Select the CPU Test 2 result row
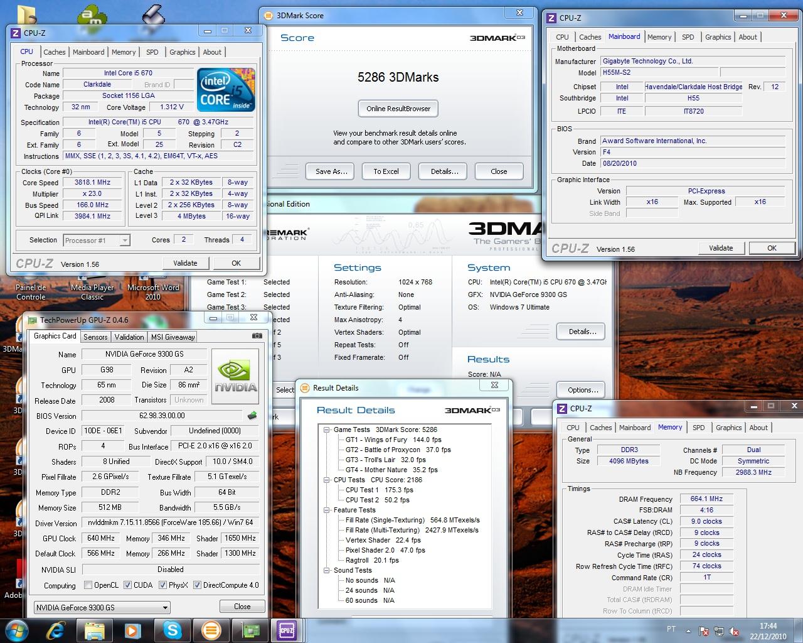The width and height of the screenshot is (803, 643). (377, 500)
